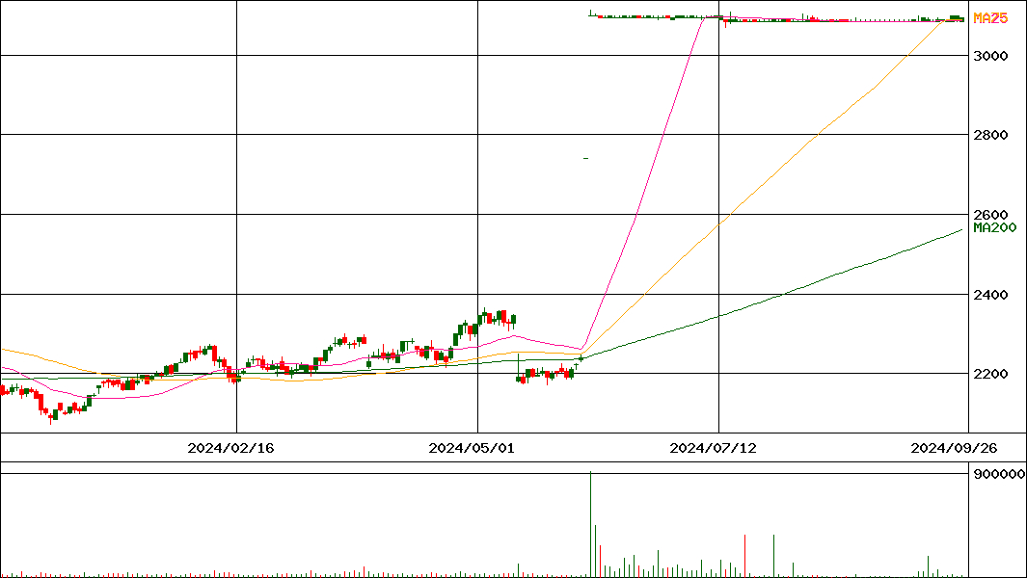Click the tallest red volume bar
Image resolution: width=1027 pixels, height=578 pixels.
745,556
